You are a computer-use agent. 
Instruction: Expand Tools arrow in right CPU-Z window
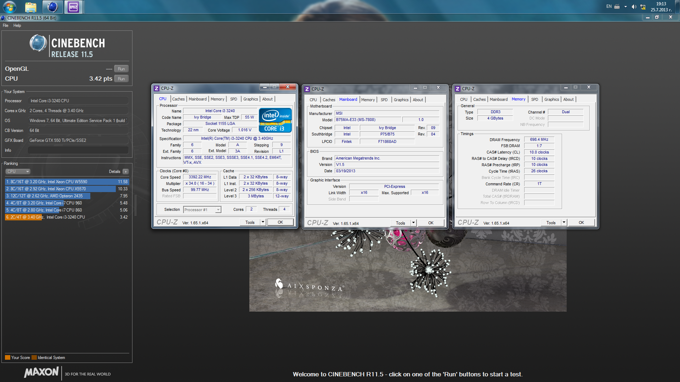pos(564,223)
